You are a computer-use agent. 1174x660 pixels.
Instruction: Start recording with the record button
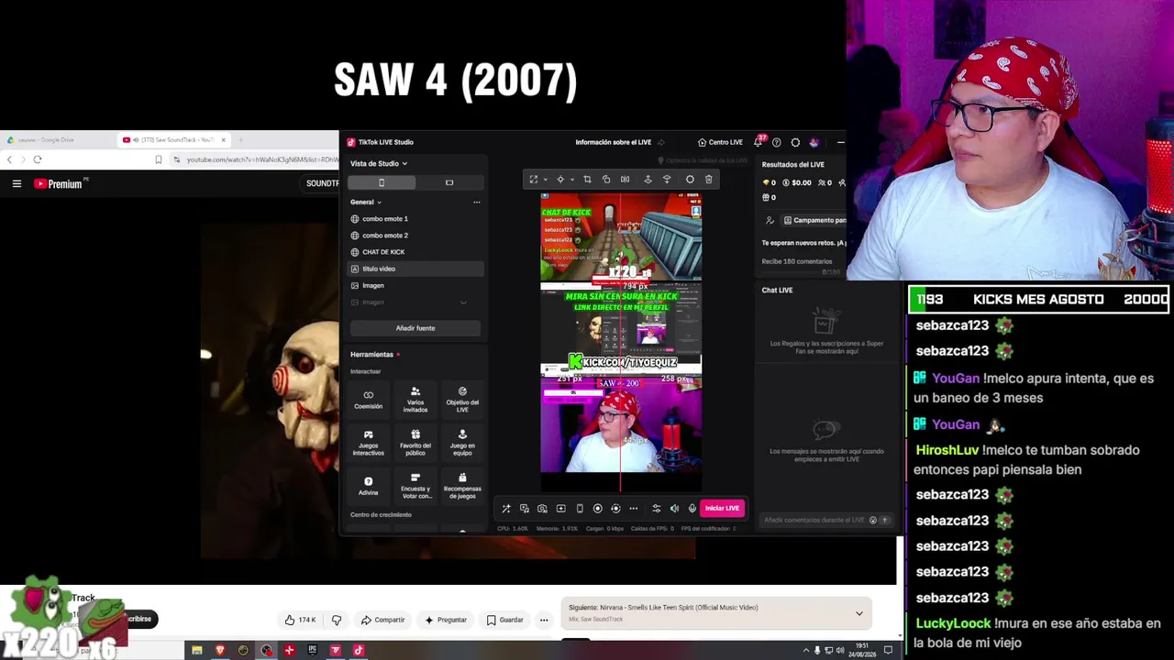click(597, 509)
